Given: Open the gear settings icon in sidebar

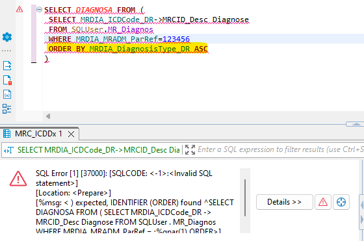Looking at the screenshot, I should coord(7,37).
